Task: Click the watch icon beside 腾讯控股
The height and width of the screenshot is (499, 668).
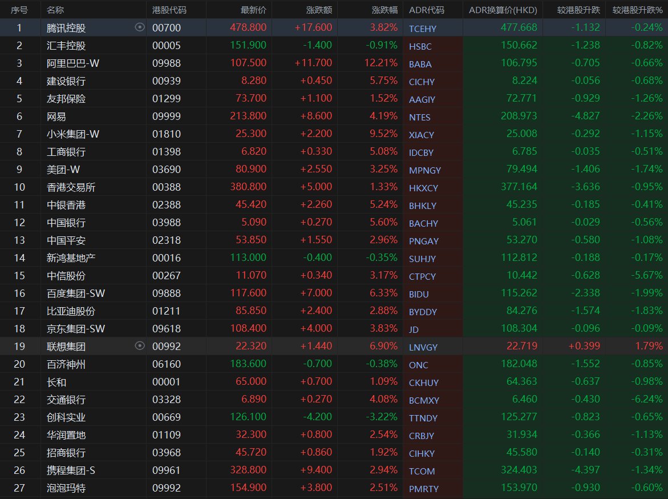Action: [x=140, y=27]
